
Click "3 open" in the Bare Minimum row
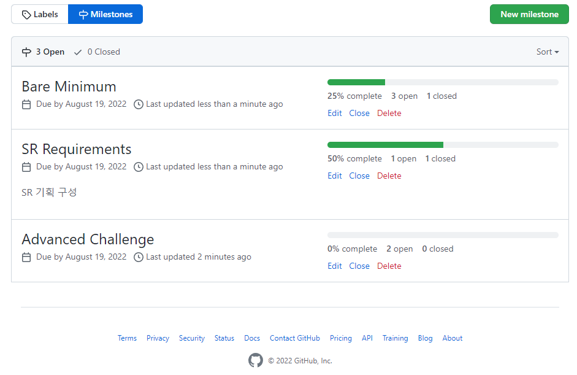tap(404, 96)
